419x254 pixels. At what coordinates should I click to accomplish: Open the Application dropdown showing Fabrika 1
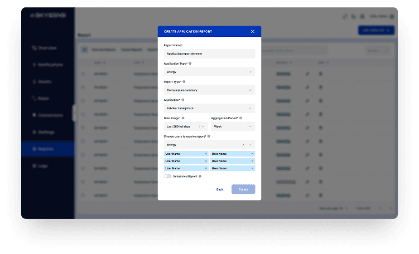[x=250, y=108]
